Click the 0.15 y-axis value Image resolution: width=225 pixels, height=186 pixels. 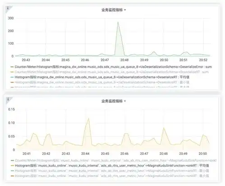[x=11, y=109]
